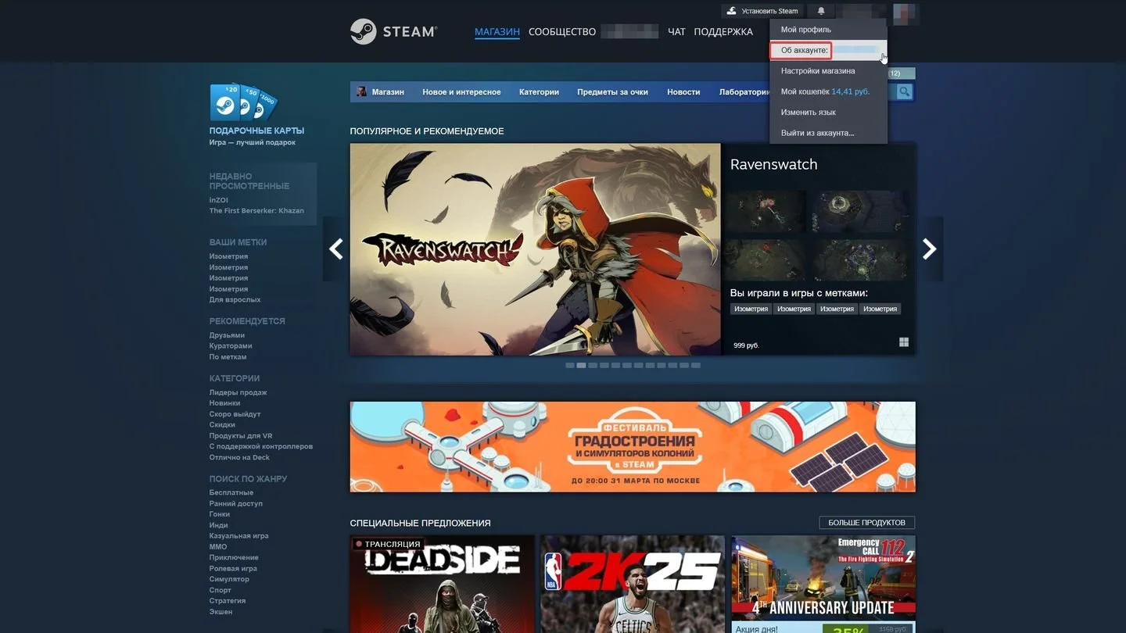Select Мой кошелёк menu entry
This screenshot has width=1126, height=633.
tap(828, 91)
